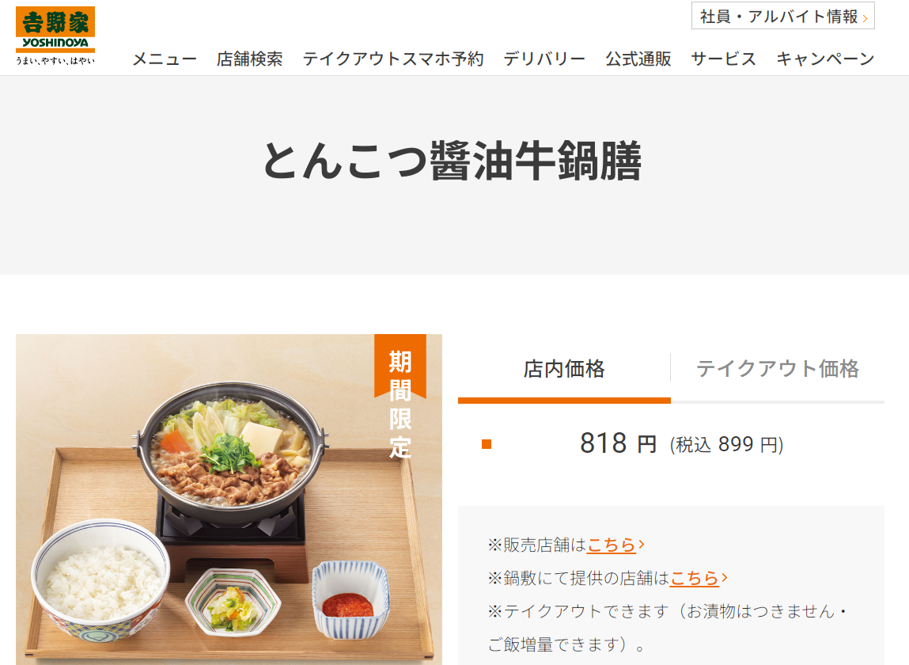Click the orange square price bullet
Screen dimensions: 909x665
[487, 444]
